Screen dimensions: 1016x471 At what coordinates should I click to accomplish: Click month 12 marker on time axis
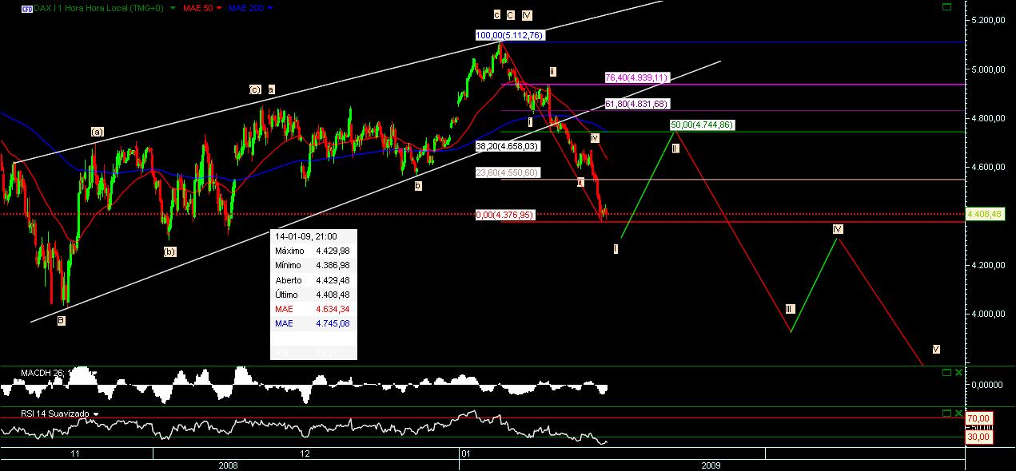pos(305,453)
